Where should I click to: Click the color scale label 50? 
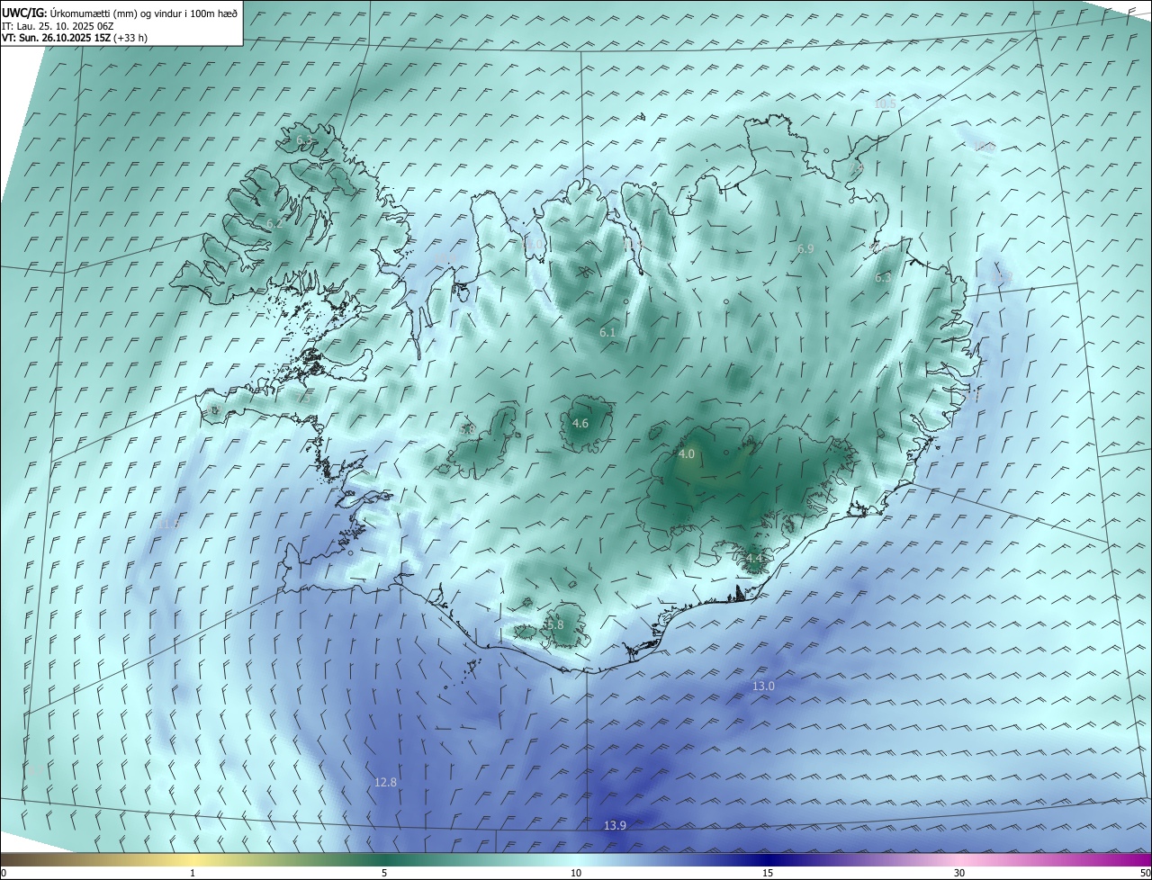[1145, 873]
